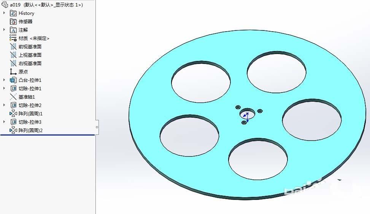Click the origin triad at disc center
The image size is (370, 214).
[246, 117]
